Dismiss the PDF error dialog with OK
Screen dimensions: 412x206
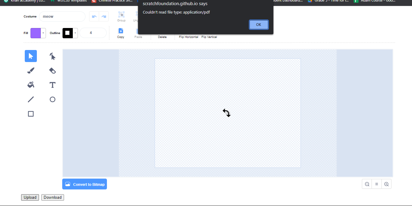click(259, 25)
